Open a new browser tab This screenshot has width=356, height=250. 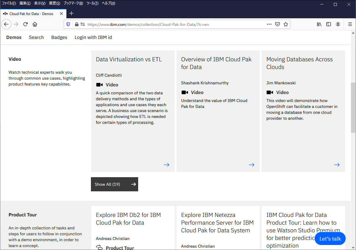71,14
